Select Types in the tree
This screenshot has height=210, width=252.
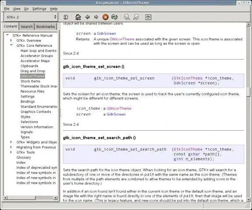(x=25, y=137)
